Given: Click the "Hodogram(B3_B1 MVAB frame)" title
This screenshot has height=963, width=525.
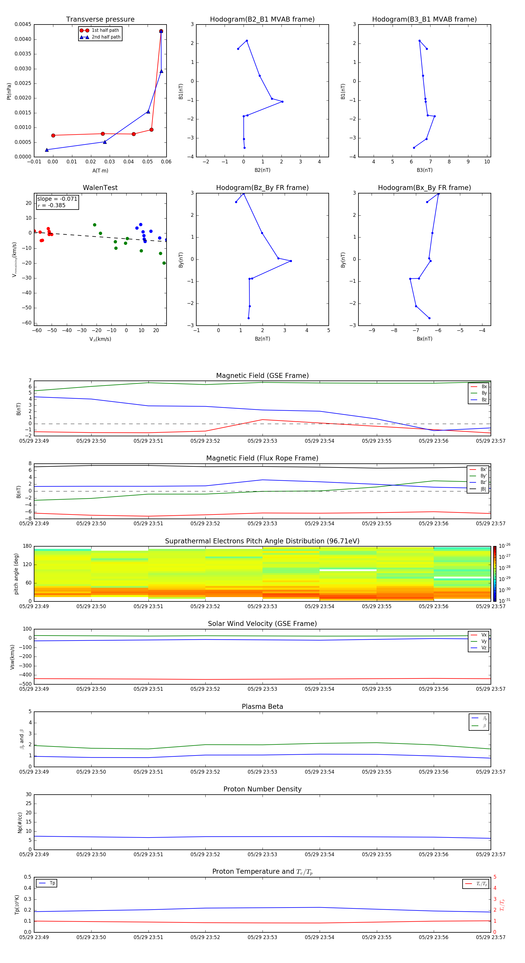Looking at the screenshot, I should (x=424, y=20).
